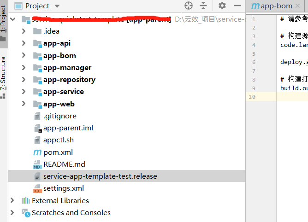Click the XML icon beside settings.xml
The height and width of the screenshot is (222, 308).
[x=37, y=188]
